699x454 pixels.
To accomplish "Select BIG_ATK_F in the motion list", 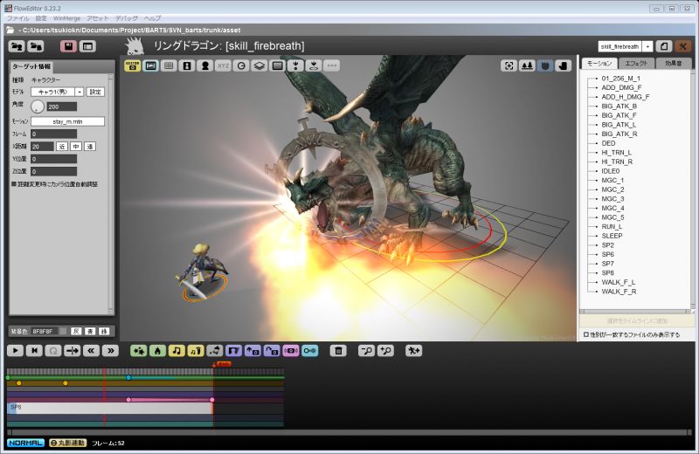I will (x=619, y=115).
